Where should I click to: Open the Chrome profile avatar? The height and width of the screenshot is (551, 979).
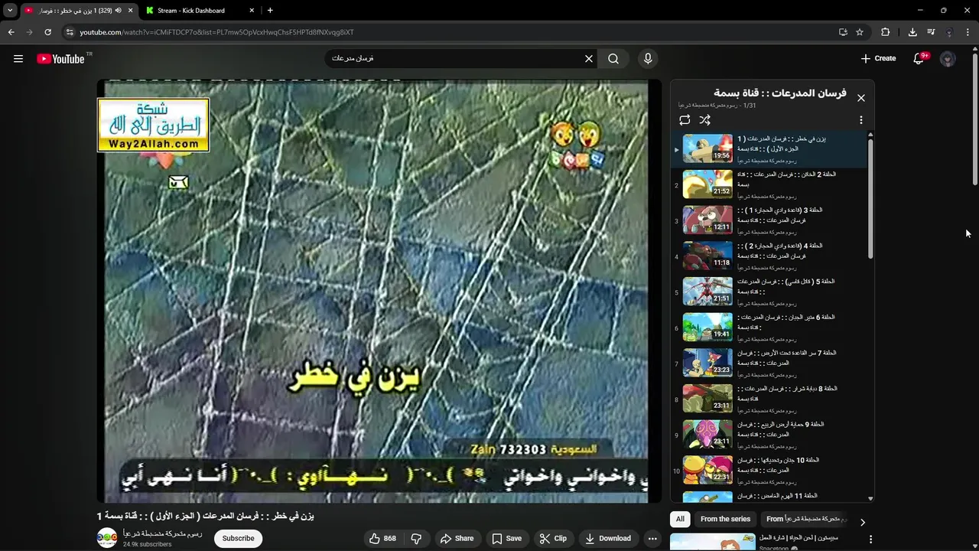949,32
